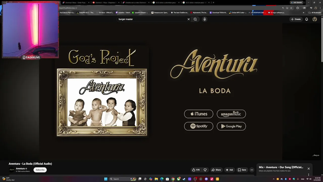This screenshot has height=182, width=323.
Task: Open the network Wi-Fi tray icon
Action: click(x=307, y=179)
